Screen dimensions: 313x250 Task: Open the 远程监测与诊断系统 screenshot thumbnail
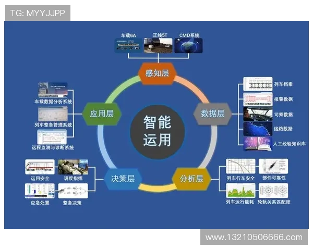click(52, 137)
